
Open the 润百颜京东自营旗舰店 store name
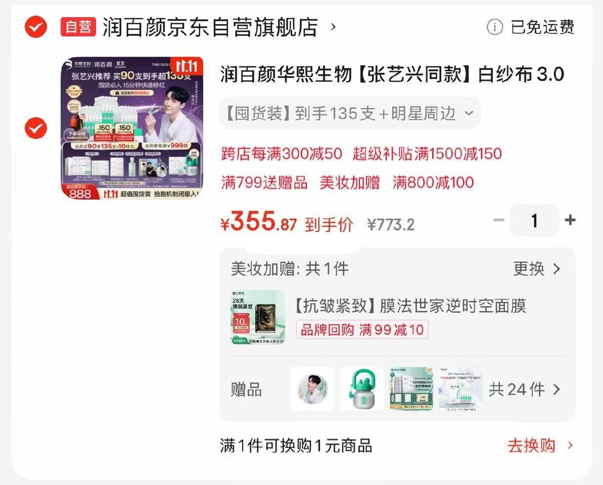click(210, 27)
